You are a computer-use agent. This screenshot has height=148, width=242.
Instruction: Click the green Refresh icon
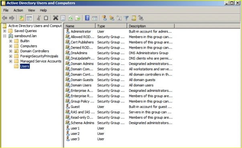(x=71, y=18)
